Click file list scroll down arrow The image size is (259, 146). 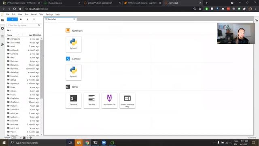(41, 134)
